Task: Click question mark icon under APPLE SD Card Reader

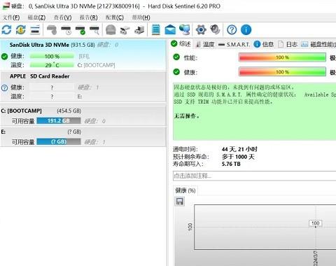Action: coord(4,87)
